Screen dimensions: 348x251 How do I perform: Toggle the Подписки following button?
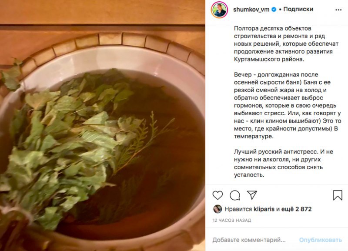pyautogui.click(x=298, y=9)
